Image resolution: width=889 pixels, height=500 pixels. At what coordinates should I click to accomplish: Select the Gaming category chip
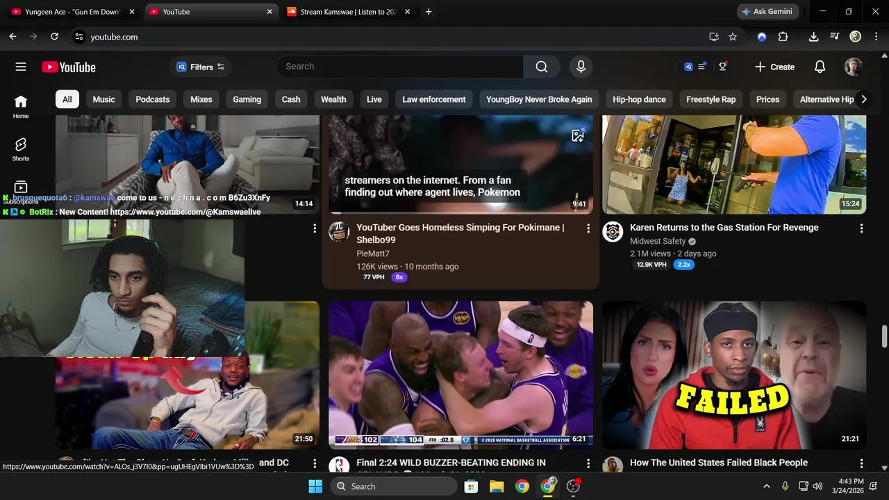coord(247,99)
